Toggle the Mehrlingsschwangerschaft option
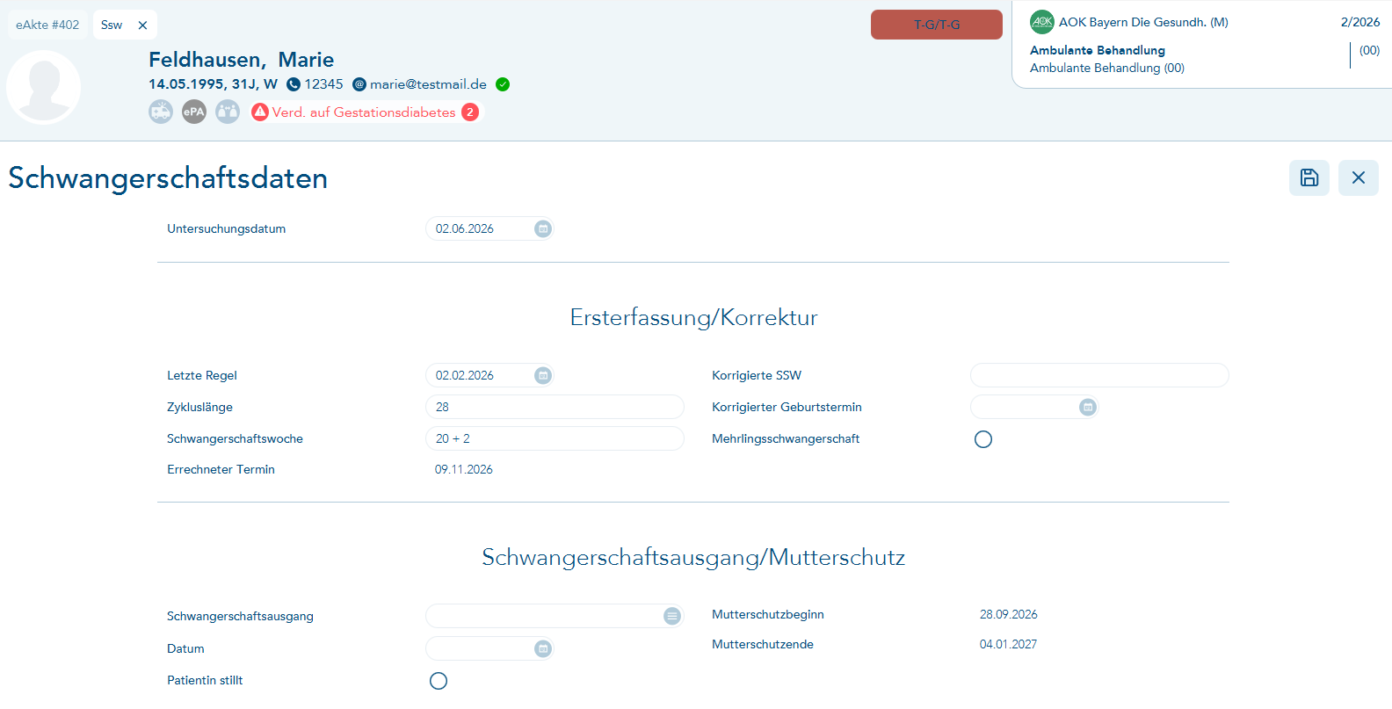The width and height of the screenshot is (1392, 709). (983, 439)
